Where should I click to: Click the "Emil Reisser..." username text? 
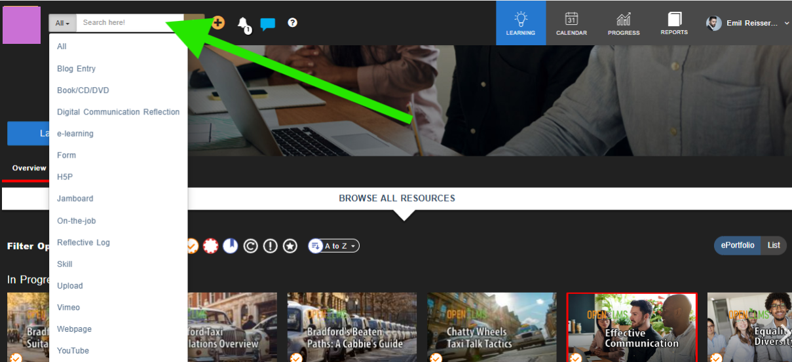click(x=752, y=24)
